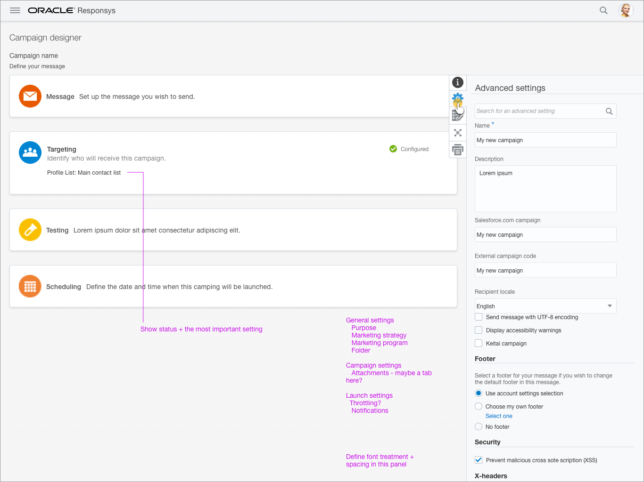Open the hamburger navigation menu
Image resolution: width=644 pixels, height=482 pixels.
15,10
